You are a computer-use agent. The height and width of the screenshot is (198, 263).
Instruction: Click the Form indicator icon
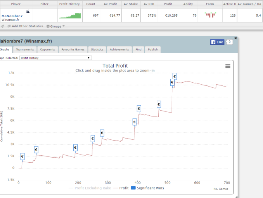click(210, 15)
